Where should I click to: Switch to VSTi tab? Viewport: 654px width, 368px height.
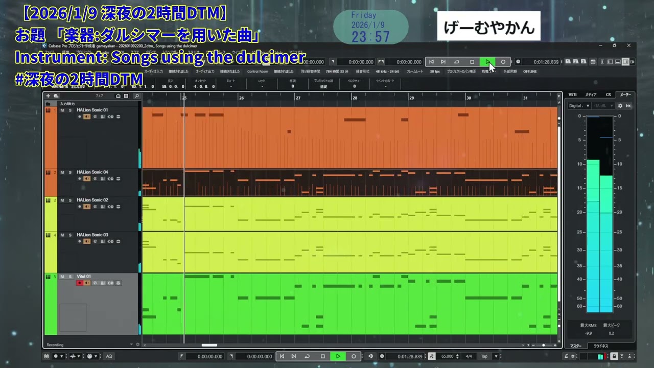pos(573,95)
